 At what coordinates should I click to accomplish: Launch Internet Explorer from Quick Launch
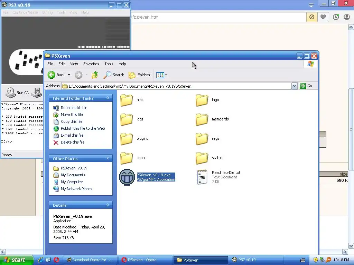point(41,260)
